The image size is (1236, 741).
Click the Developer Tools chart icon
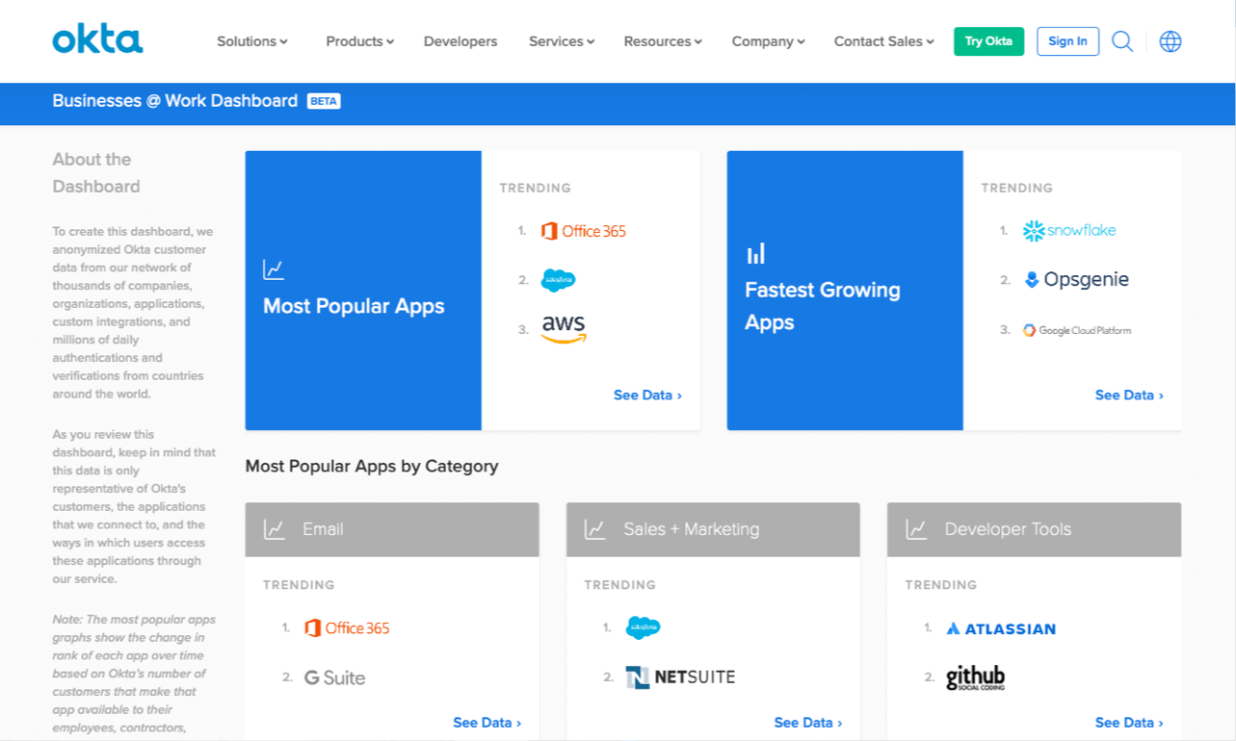(x=916, y=529)
